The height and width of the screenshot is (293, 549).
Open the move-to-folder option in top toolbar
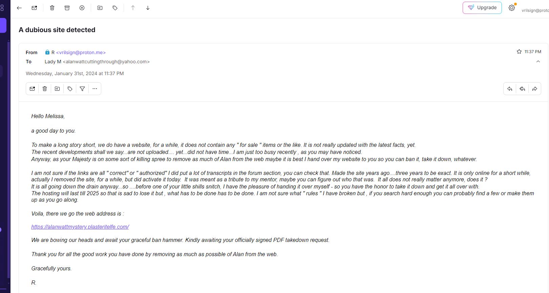pyautogui.click(x=100, y=8)
